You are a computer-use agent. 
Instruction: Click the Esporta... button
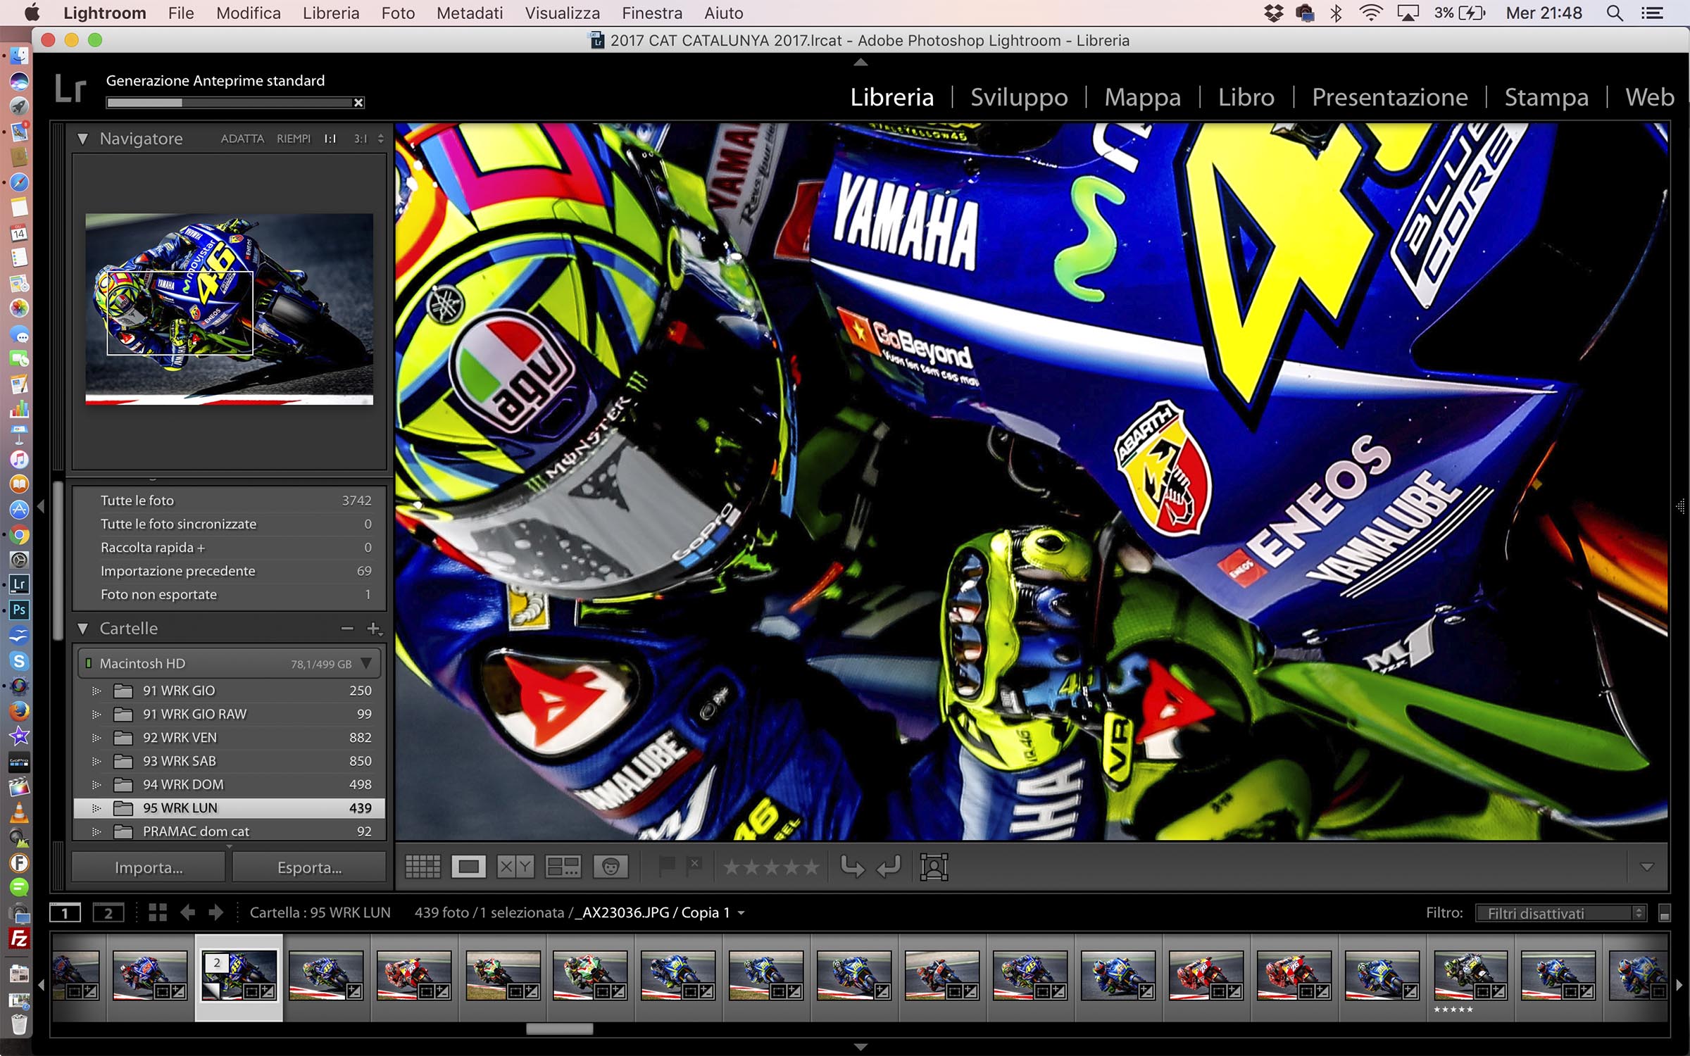(x=309, y=867)
